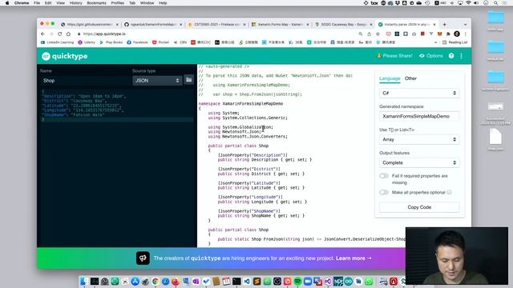Toggle Fail if required properties are missing
The width and height of the screenshot is (513, 288).
pyautogui.click(x=384, y=176)
